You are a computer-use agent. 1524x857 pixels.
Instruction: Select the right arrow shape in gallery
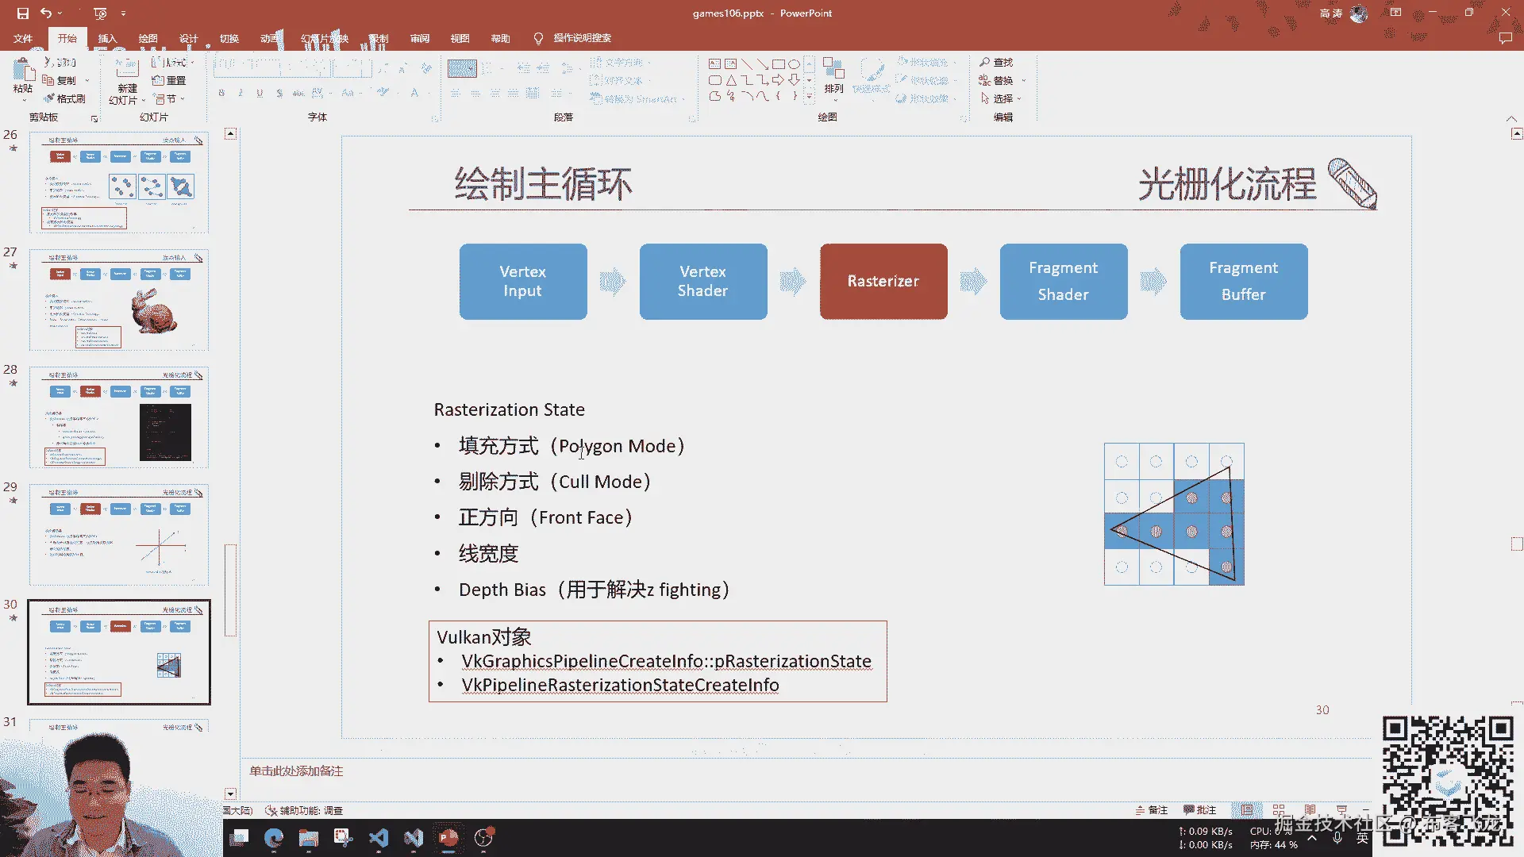778,80
